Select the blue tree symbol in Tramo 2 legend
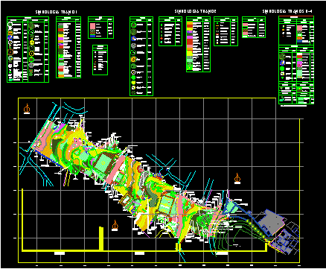This screenshot has height=269, width=326. coord(133,39)
